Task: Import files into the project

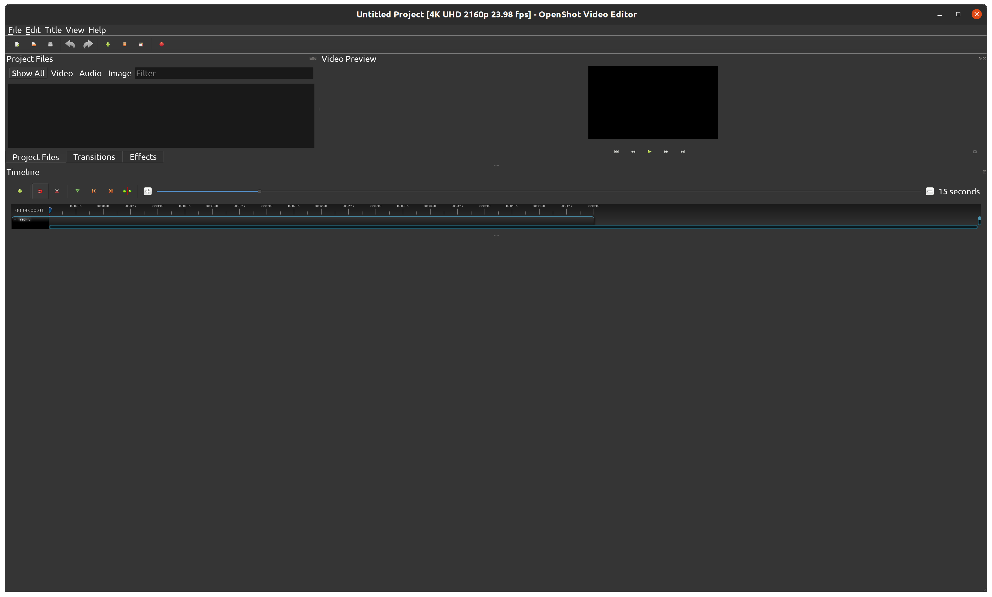Action: pos(108,44)
